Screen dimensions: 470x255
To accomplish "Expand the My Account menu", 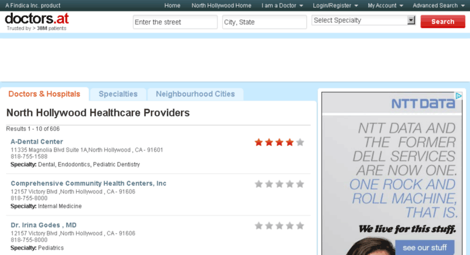I will click(x=385, y=5).
